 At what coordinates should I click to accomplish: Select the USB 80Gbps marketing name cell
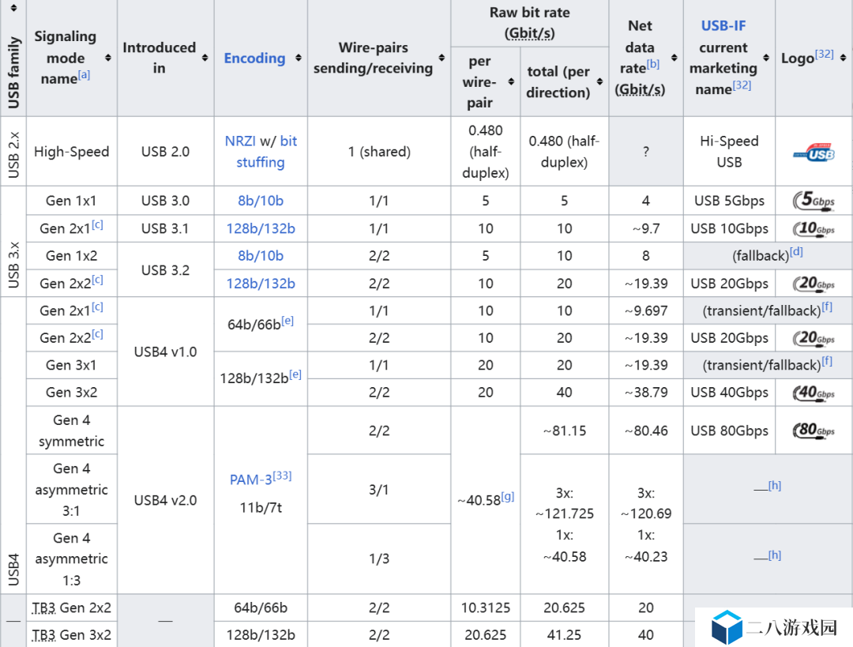(x=729, y=431)
